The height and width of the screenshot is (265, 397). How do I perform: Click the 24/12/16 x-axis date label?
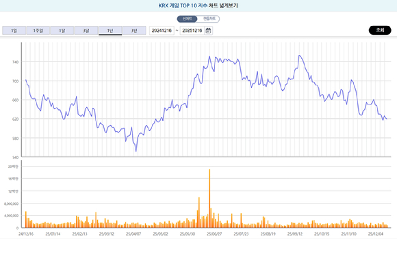coord(26,234)
